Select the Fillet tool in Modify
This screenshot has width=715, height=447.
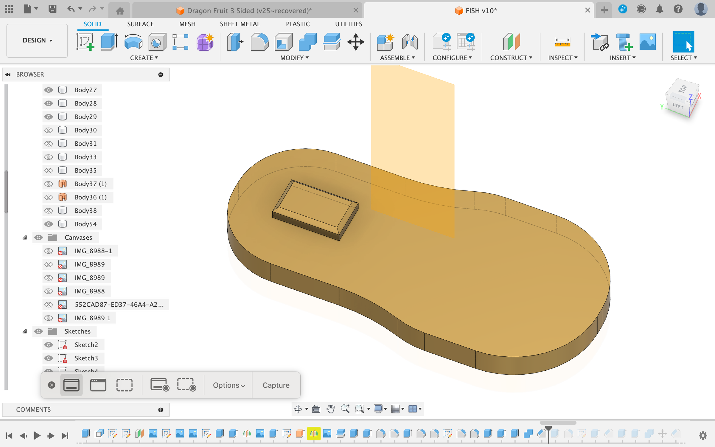pos(259,42)
